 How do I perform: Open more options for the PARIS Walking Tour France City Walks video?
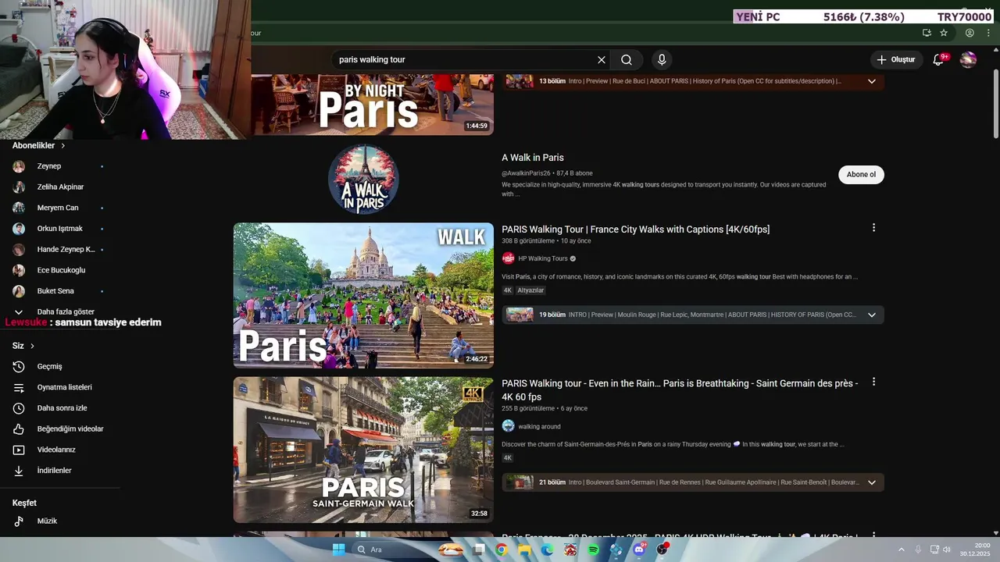click(873, 228)
